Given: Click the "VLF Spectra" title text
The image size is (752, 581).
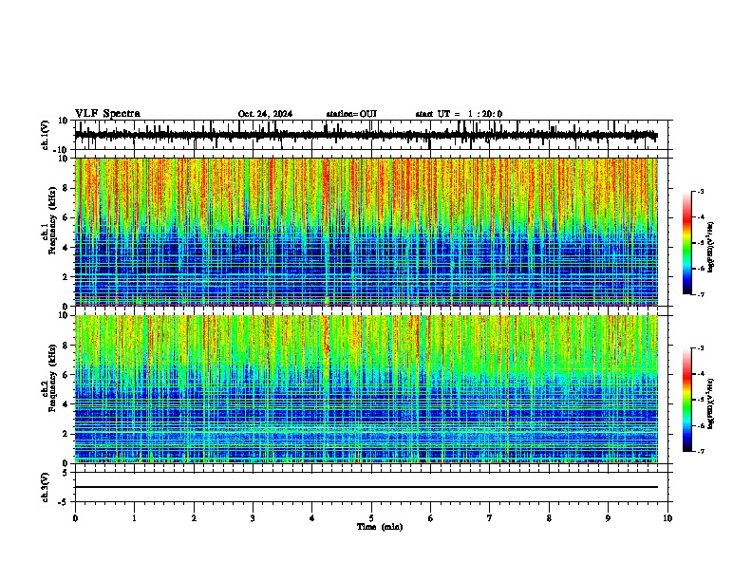Looking at the screenshot, I should 107,114.
